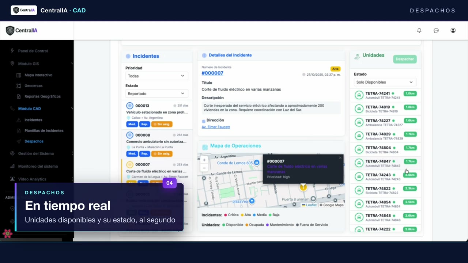Click Med. tag on incident 000013

tap(132, 124)
